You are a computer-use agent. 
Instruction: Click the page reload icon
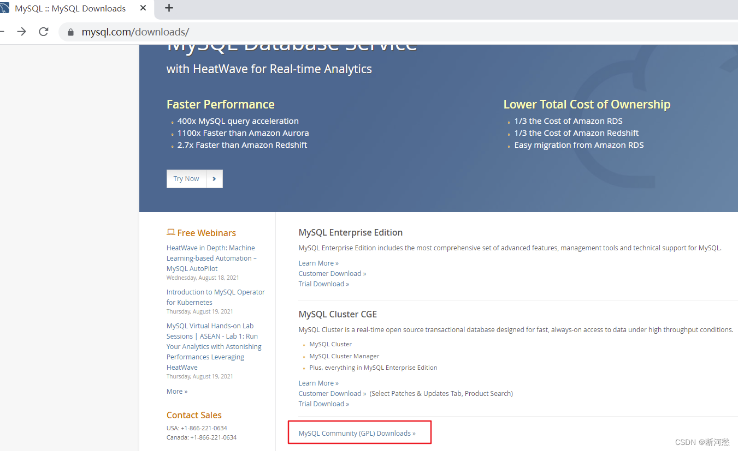43,32
